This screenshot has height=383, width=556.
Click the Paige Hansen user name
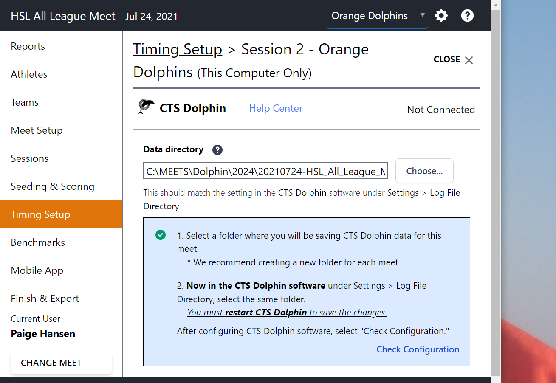click(43, 334)
